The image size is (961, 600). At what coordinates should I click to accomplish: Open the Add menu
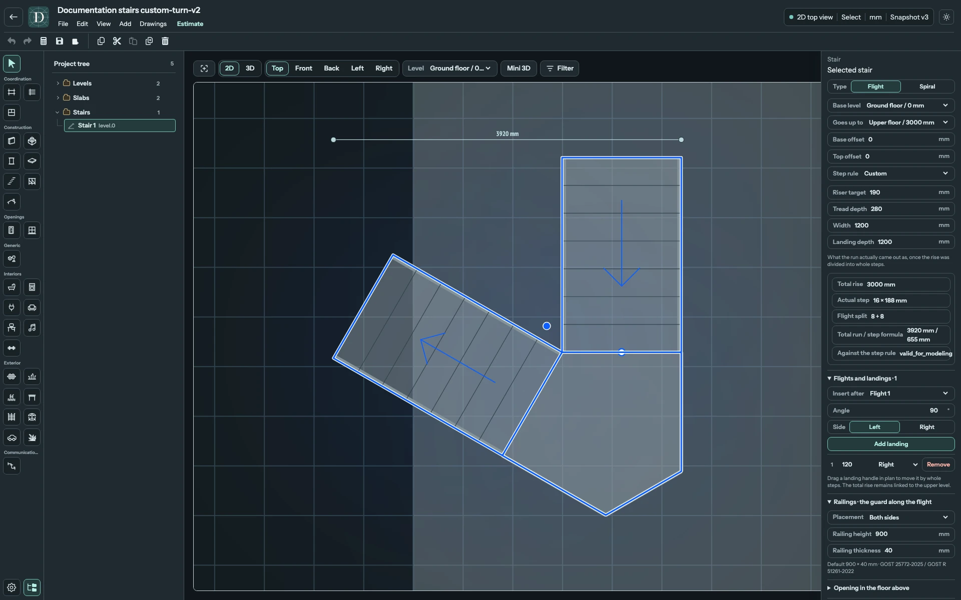coord(125,24)
